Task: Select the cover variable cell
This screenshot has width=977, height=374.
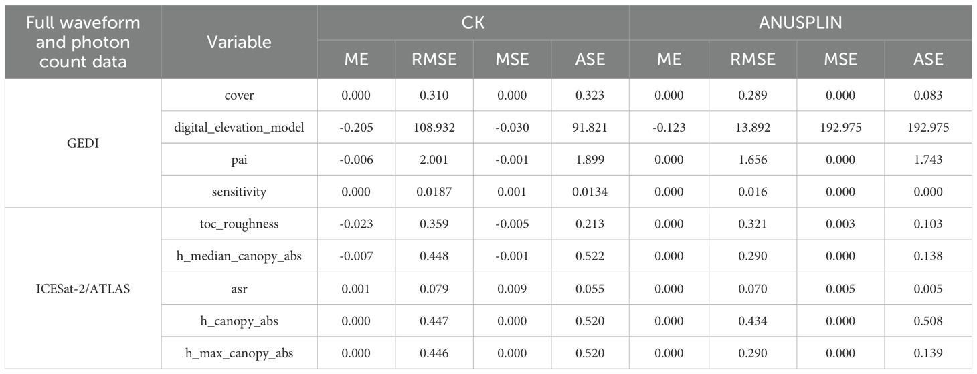Action: click(x=239, y=96)
